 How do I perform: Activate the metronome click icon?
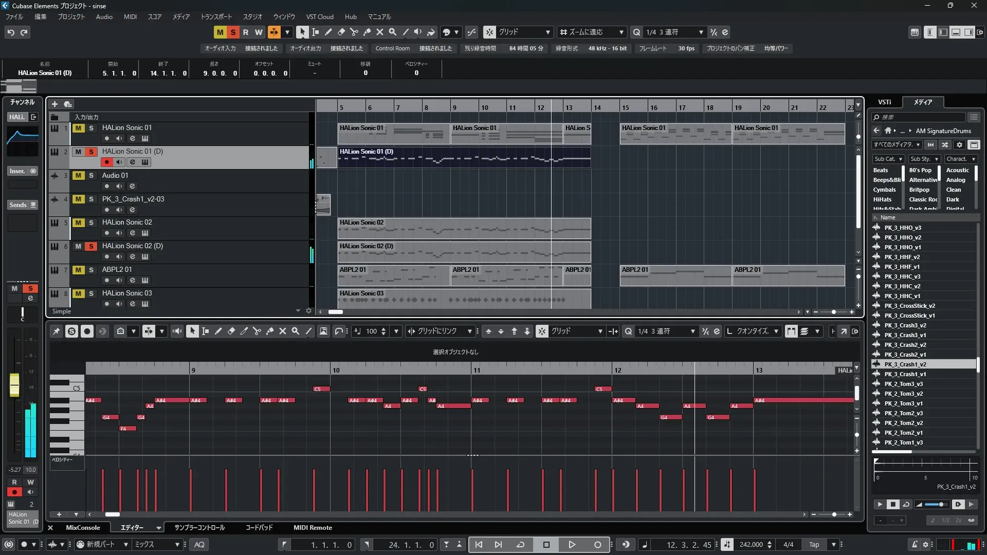click(x=914, y=545)
